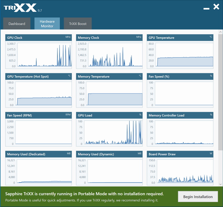Click the Memory Temperature chart area
Viewport: 223px width, 207px height.
(x=114, y=93)
